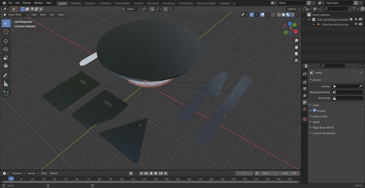Open the Object Mode dropdown
The width and height of the screenshot is (365, 188).
(x=15, y=15)
